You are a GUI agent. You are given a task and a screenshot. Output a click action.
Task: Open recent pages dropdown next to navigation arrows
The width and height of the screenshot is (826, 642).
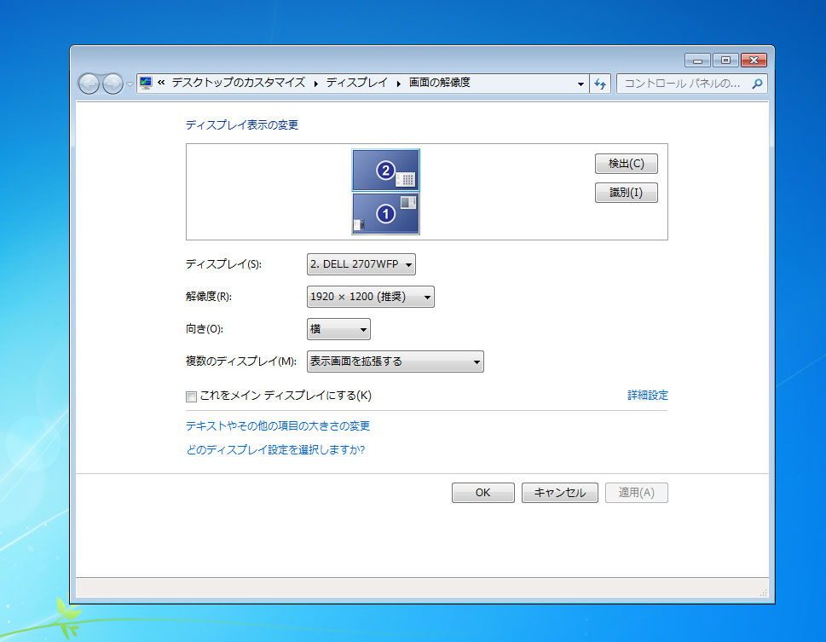click(130, 84)
